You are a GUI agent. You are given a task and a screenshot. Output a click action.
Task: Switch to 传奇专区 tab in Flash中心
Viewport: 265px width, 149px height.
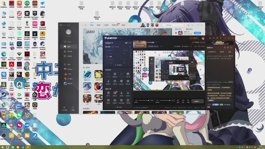click(115, 25)
